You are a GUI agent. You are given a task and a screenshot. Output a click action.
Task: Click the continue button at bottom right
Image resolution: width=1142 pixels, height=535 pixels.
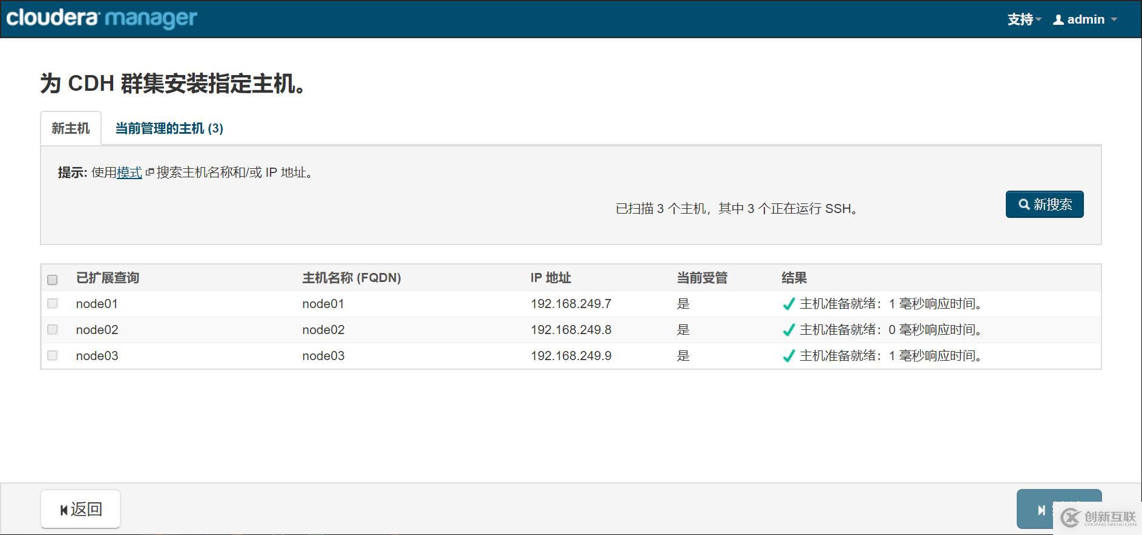[1059, 509]
